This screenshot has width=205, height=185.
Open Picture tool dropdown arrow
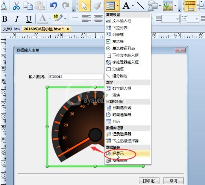175,6
